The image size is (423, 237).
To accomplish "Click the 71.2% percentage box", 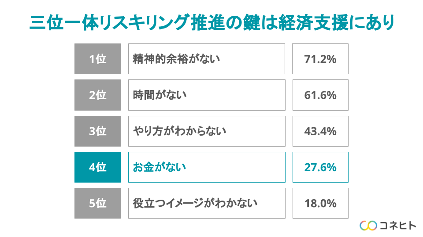I will [x=320, y=59].
